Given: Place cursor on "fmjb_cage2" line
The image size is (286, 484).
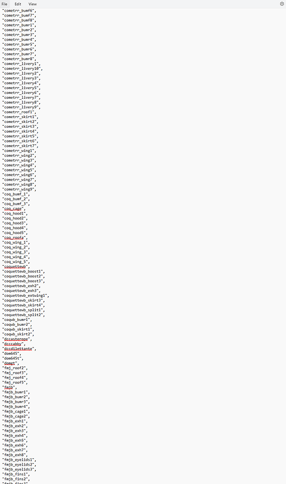Looking at the screenshot, I should 16,416.
